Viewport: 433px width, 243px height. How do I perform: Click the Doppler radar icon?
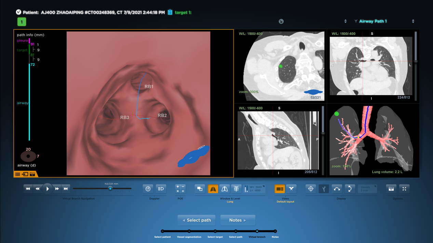point(148,188)
